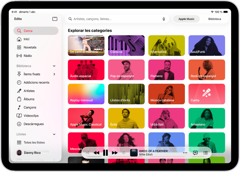
Task: Click the Videoclips screen icon
Action: point(19,116)
